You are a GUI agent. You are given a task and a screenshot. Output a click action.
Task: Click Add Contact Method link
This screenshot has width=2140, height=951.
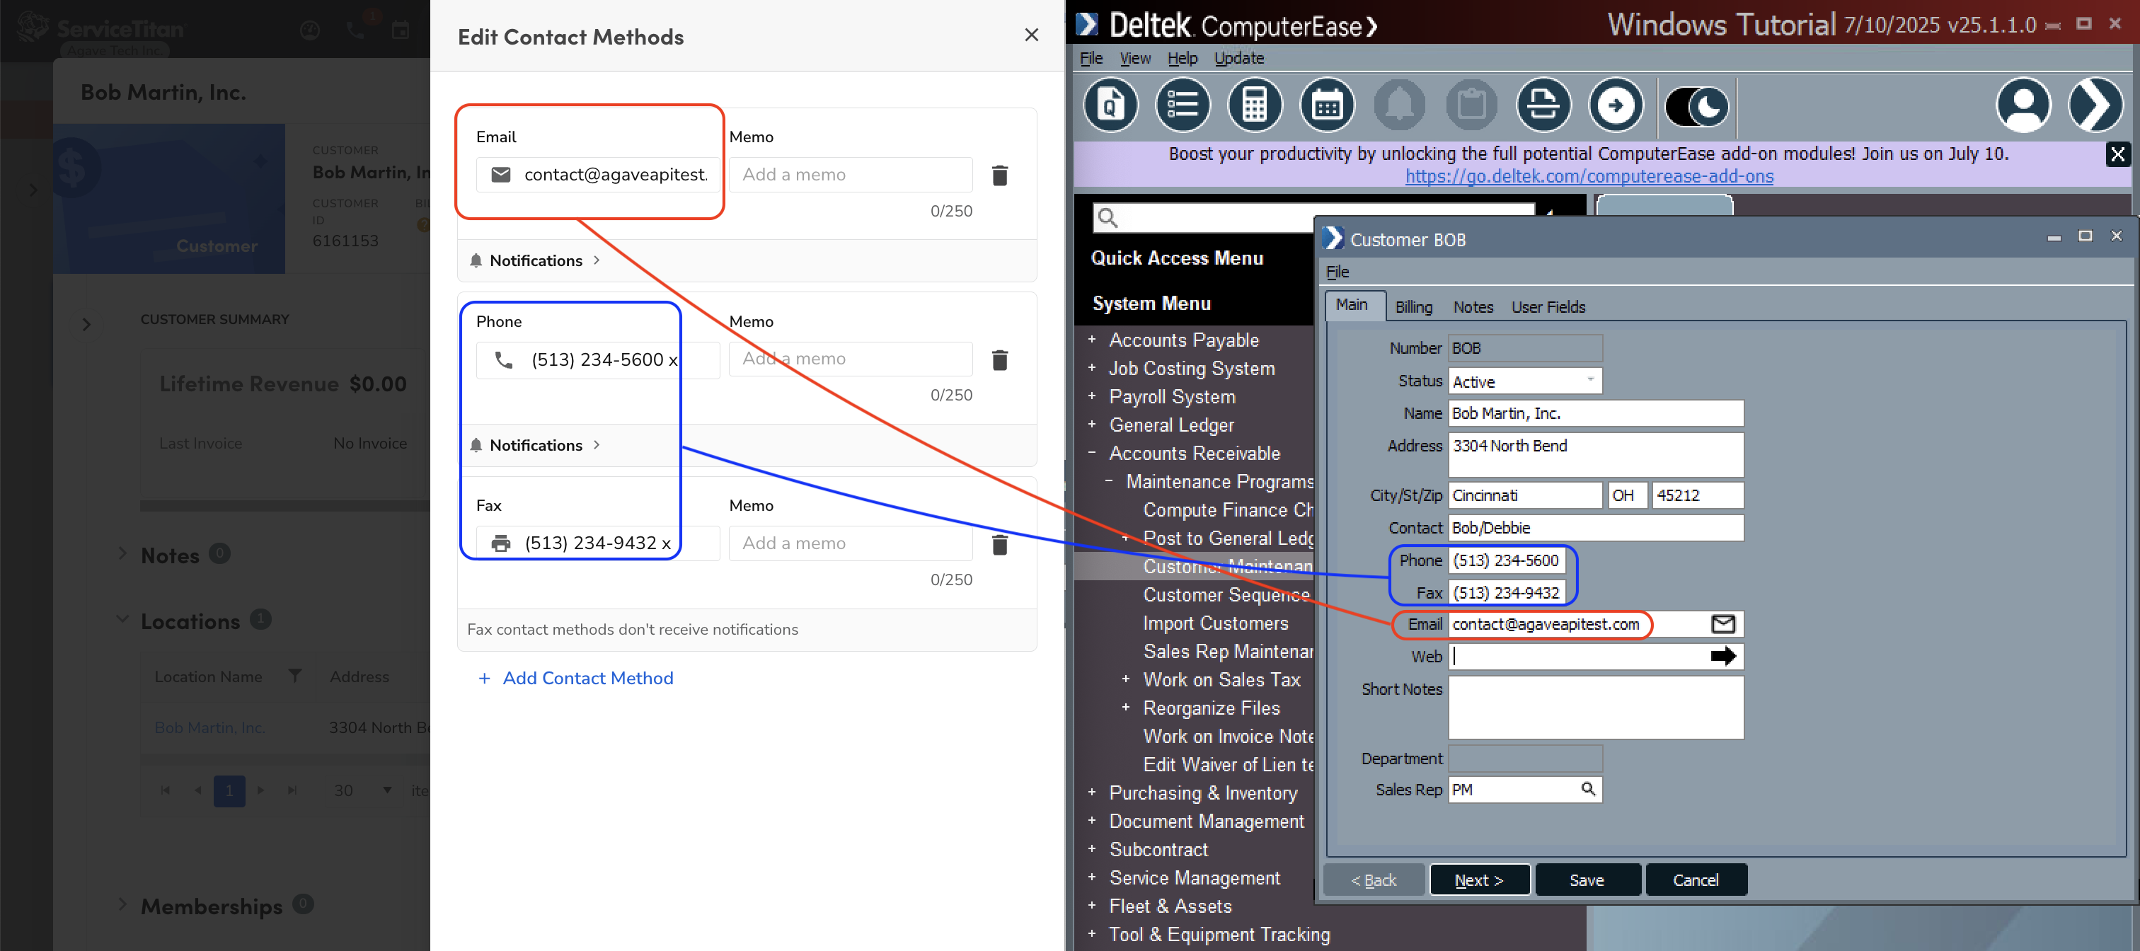[576, 678]
